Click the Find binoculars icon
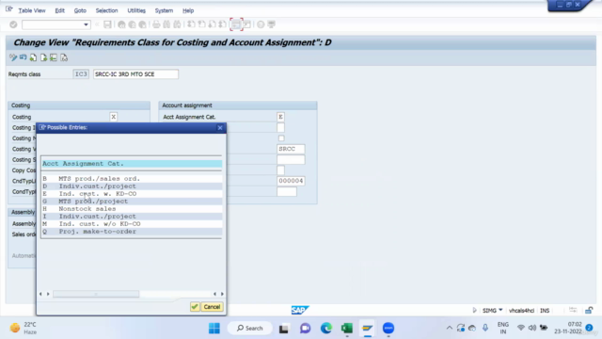This screenshot has height=339, width=602. (x=166, y=24)
